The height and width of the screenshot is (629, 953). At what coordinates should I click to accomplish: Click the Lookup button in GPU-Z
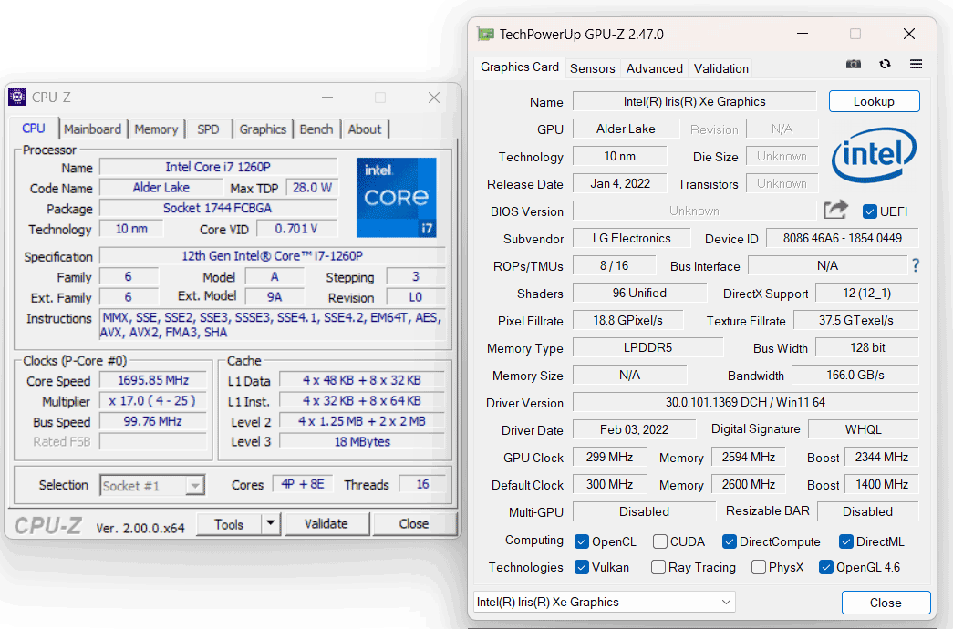click(x=874, y=101)
